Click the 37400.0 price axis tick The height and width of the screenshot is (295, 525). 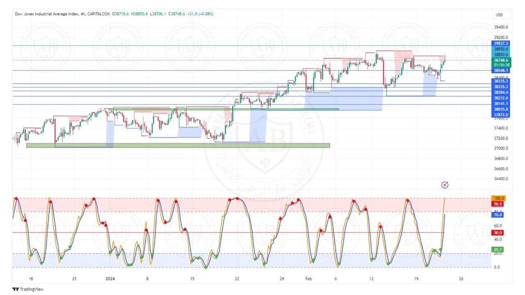point(501,128)
